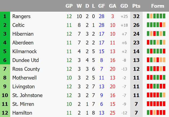Select the only red bar in Celtic's form
Image resolution: width=169 pixels, height=117 pixels.
161,25
